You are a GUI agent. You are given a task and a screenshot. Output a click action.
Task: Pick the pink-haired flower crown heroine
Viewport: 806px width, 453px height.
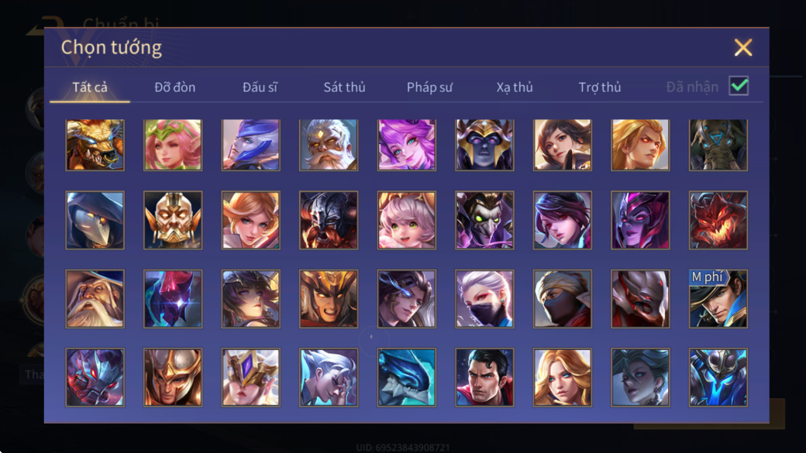[173, 145]
